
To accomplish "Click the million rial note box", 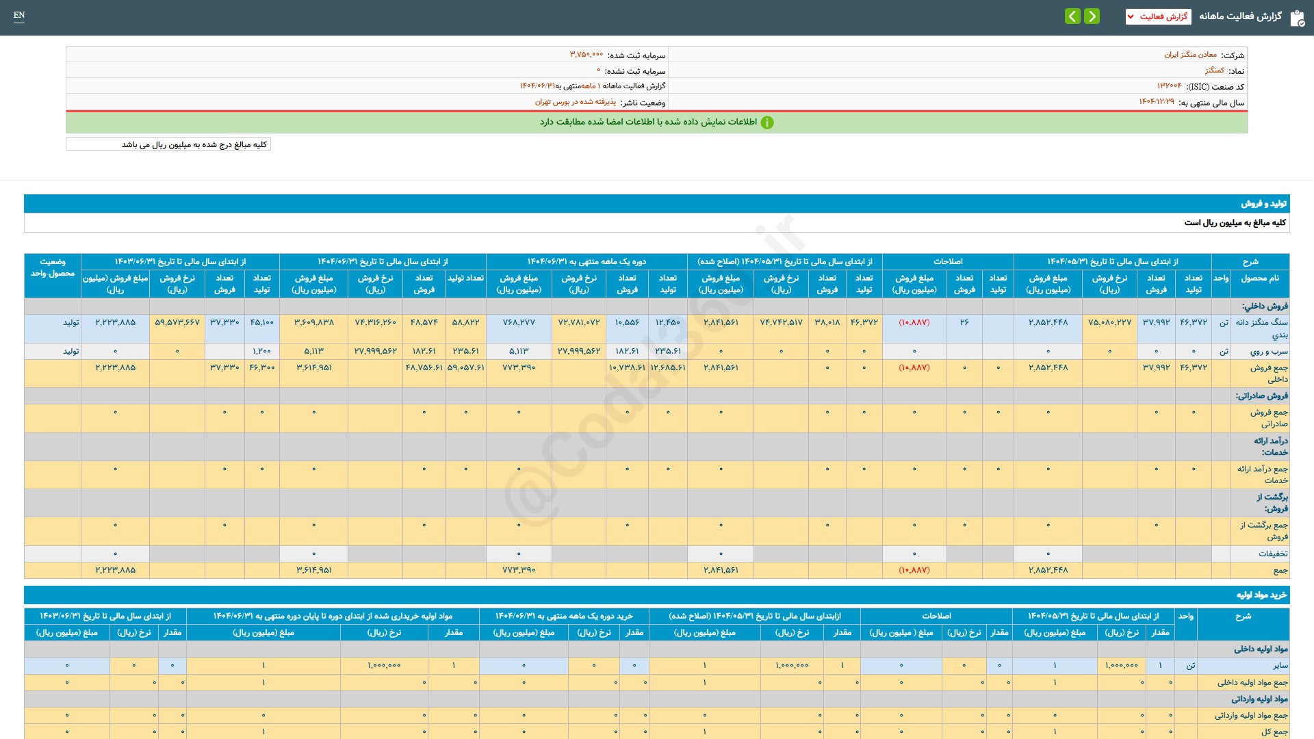I will click(168, 144).
